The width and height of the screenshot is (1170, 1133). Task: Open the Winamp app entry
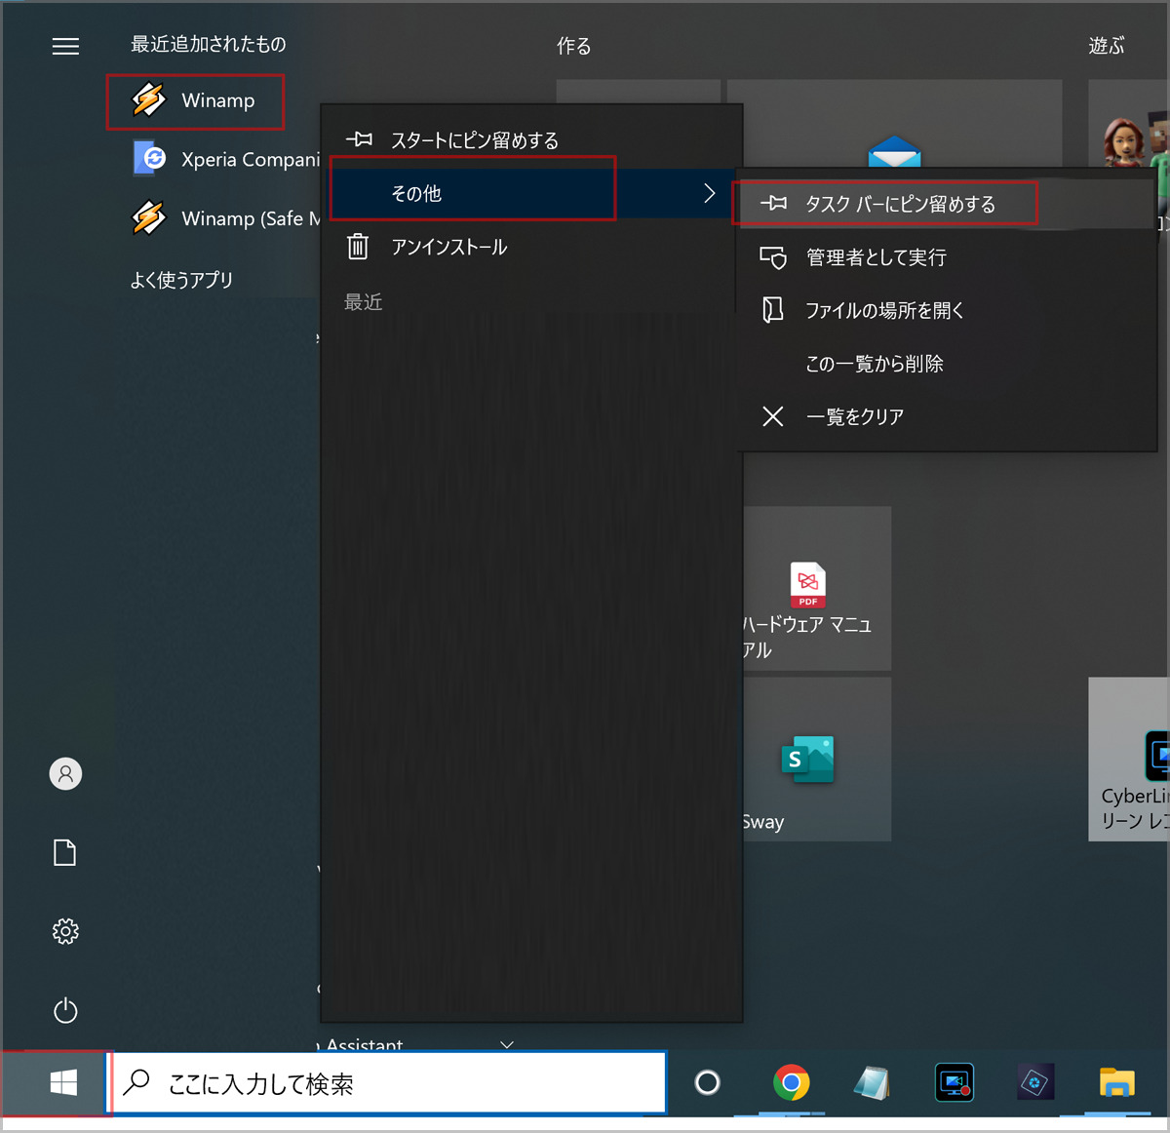(x=195, y=101)
